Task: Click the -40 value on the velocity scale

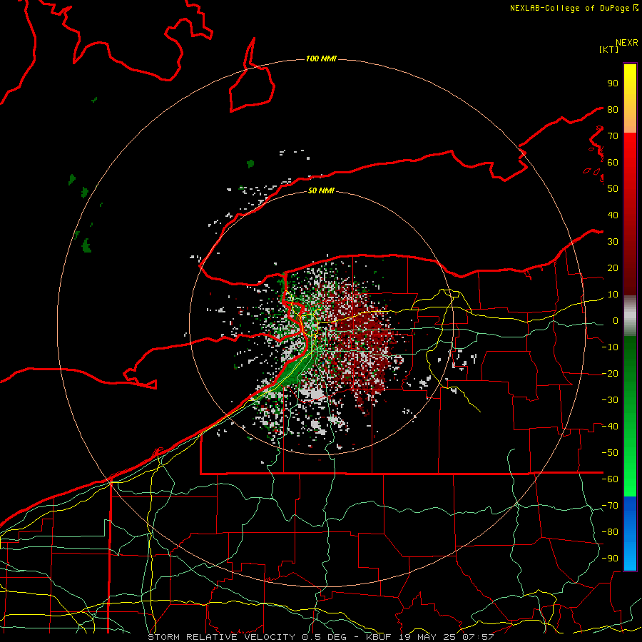Action: tap(610, 427)
